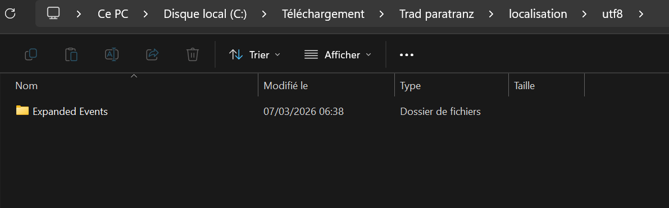Expand chevron after Disque local (C:)
This screenshot has width=669, height=208.
264,13
